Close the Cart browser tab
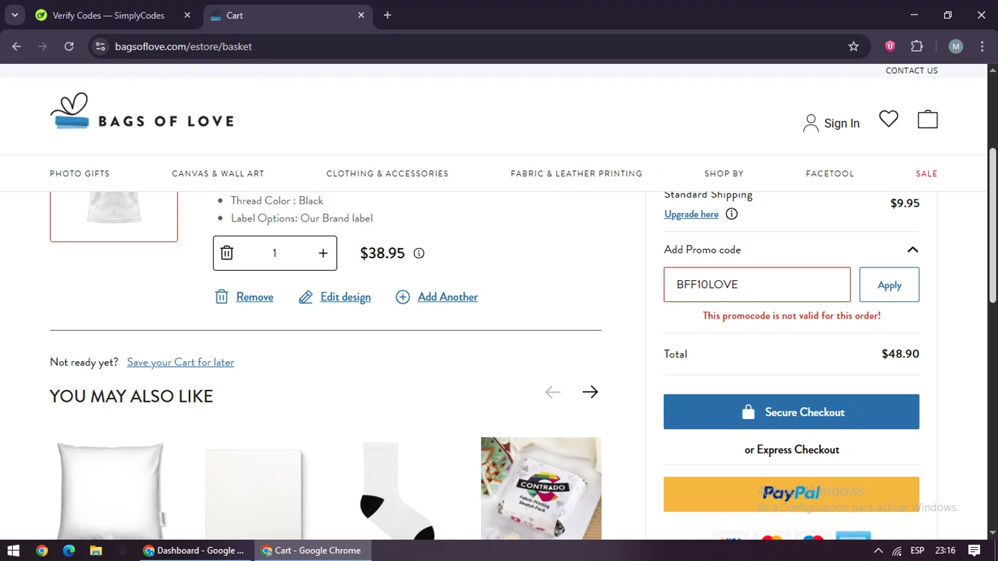Viewport: 998px width, 561px height. [361, 15]
